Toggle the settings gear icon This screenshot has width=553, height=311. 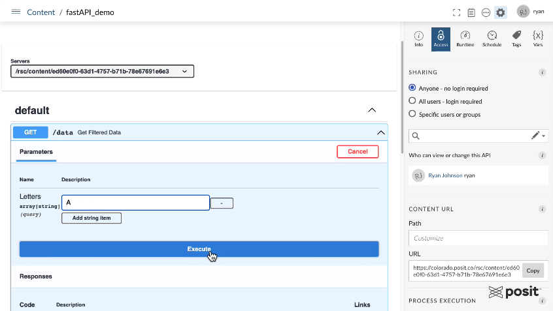tap(500, 12)
